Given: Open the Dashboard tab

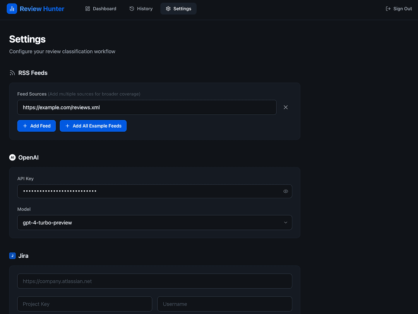Looking at the screenshot, I should point(101,9).
